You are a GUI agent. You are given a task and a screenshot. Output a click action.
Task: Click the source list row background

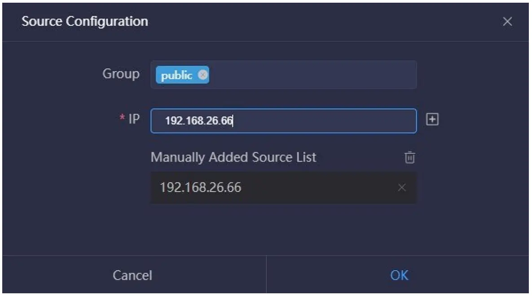(x=314, y=188)
